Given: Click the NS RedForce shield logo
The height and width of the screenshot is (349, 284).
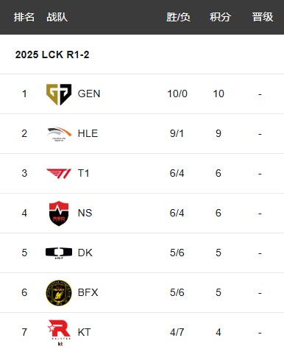Looking at the screenshot, I should (59, 214).
